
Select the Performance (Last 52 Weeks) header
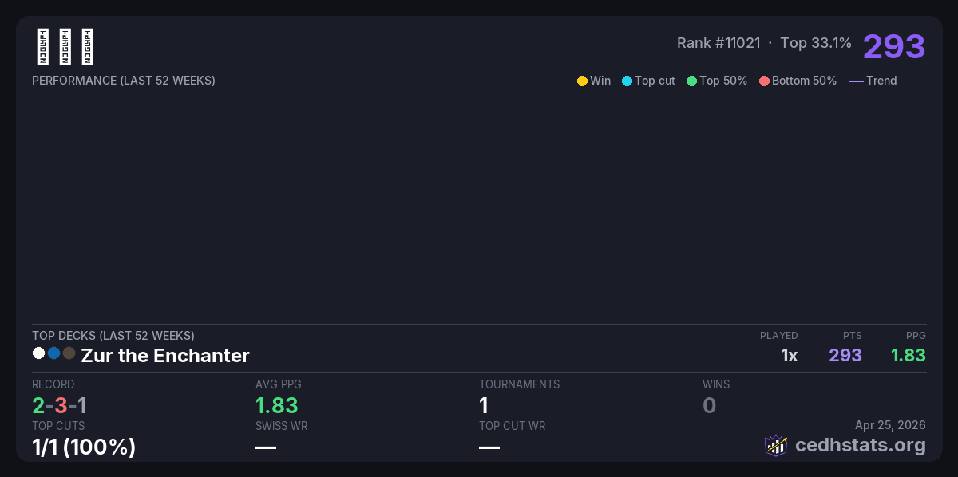click(124, 81)
